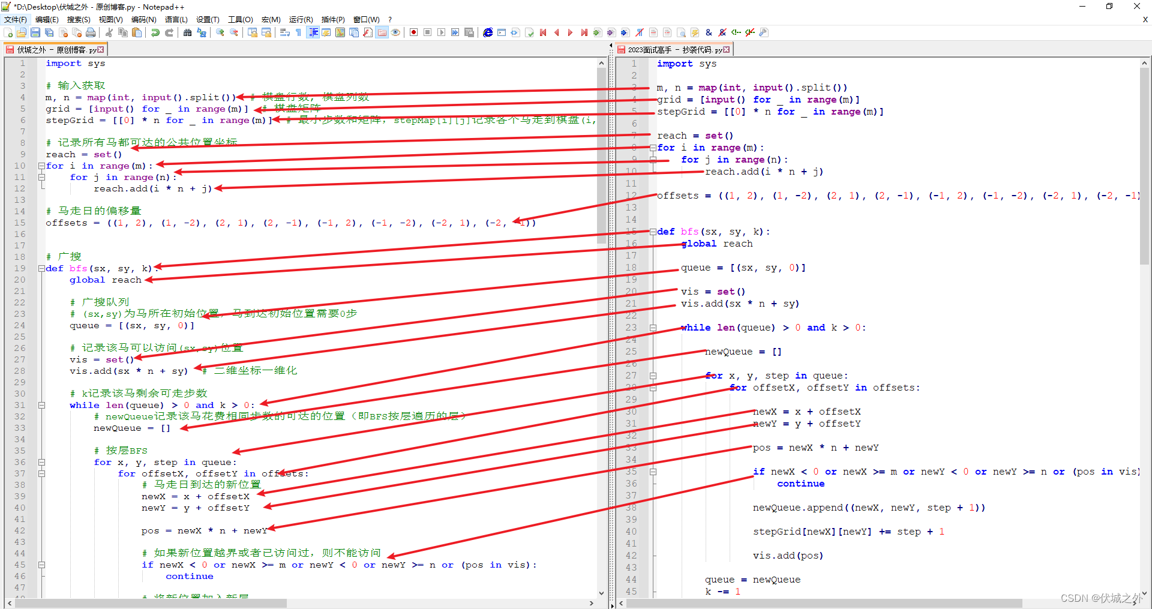Click the Print icon in toolbar
The width and height of the screenshot is (1152, 609).
click(91, 32)
